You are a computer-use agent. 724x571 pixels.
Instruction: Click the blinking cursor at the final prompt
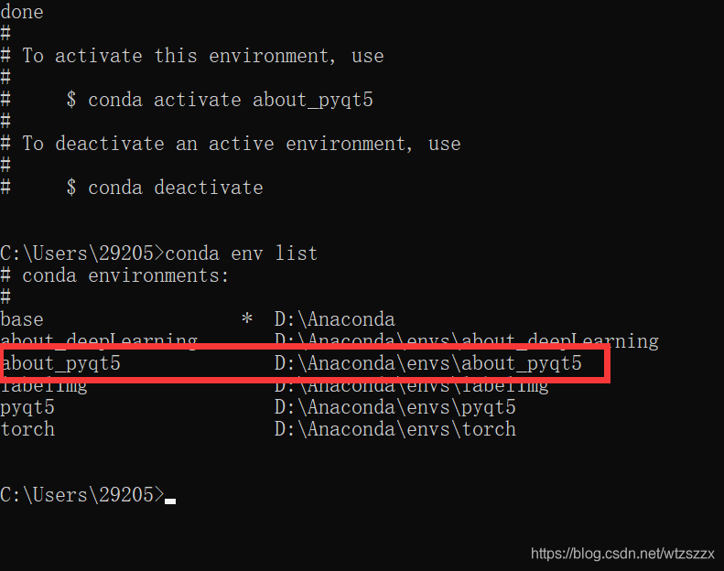(x=170, y=501)
